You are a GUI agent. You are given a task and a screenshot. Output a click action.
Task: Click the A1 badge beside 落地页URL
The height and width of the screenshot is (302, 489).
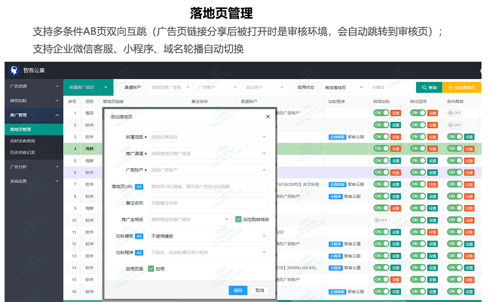pos(139,187)
